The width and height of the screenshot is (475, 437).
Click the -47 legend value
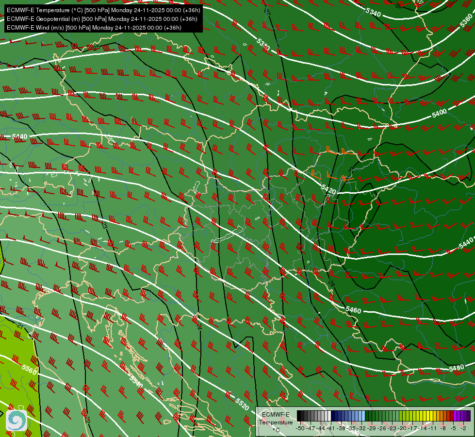pyautogui.click(x=311, y=429)
